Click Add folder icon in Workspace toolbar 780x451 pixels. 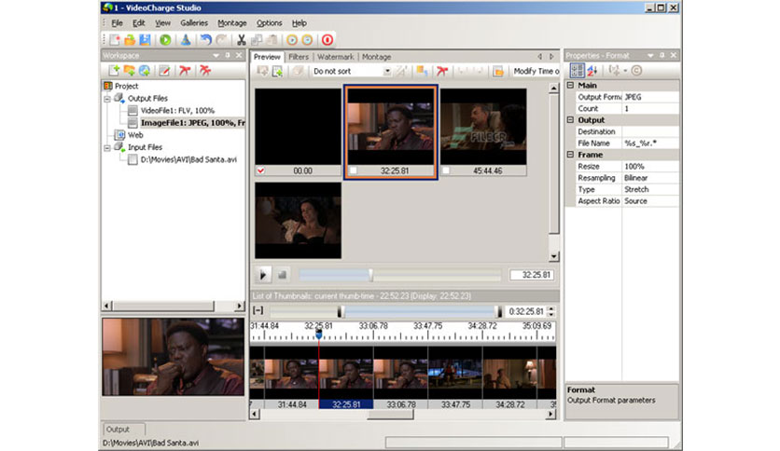tap(130, 71)
